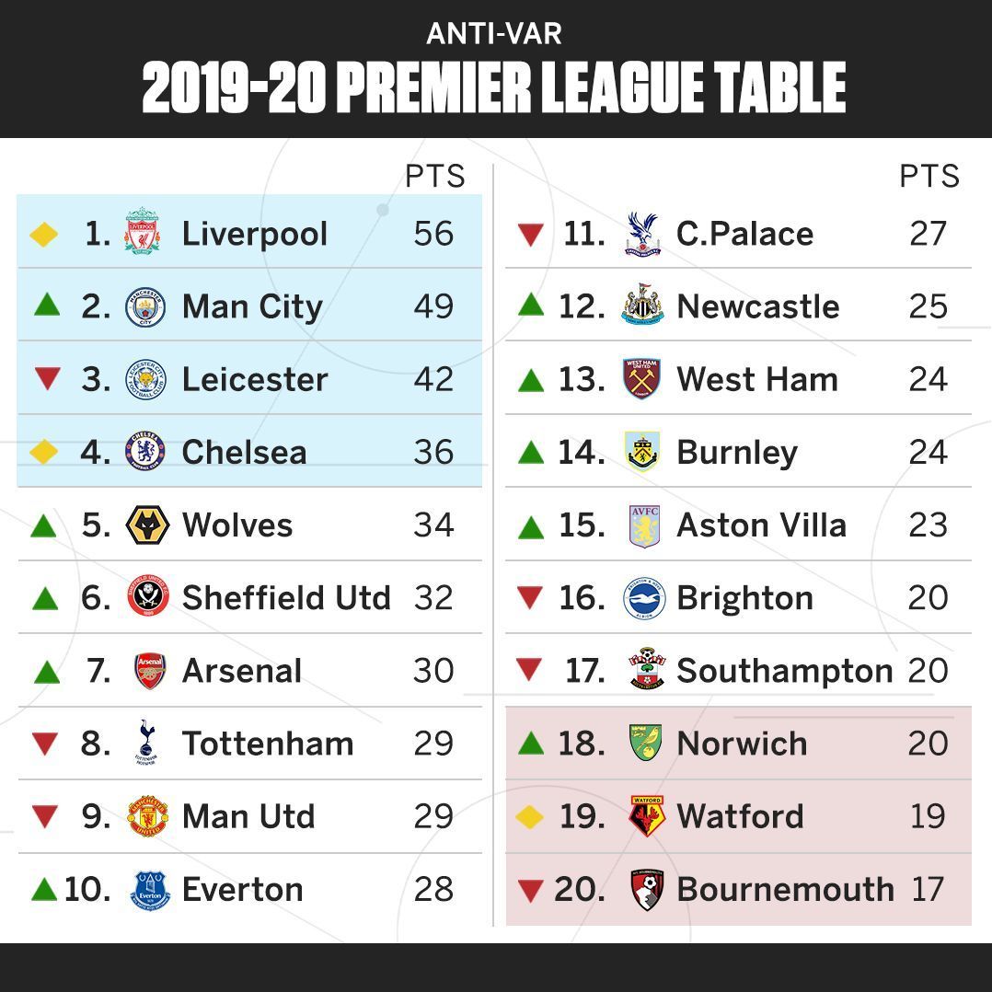Click the Man City club badge
This screenshot has width=992, height=992.
[x=144, y=306]
